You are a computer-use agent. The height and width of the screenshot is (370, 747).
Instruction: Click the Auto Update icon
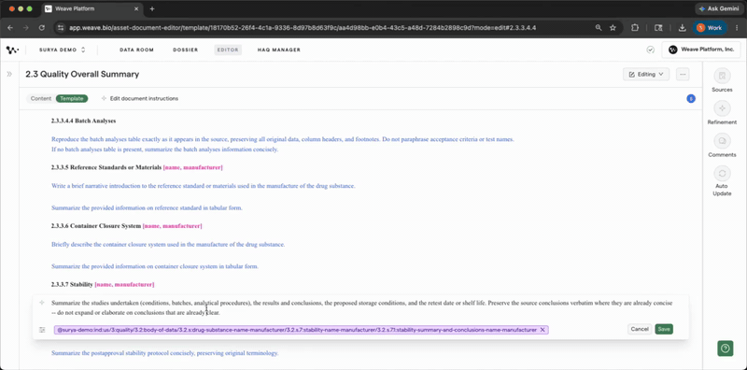pos(722,174)
